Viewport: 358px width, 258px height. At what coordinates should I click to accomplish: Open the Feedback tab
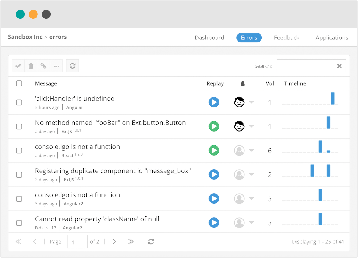click(286, 37)
